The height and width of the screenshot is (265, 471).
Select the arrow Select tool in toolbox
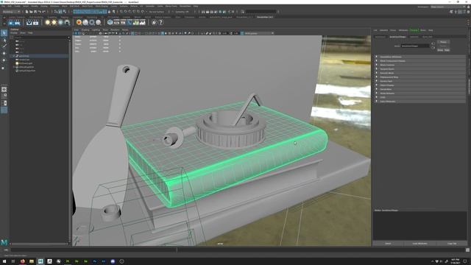click(x=4, y=32)
